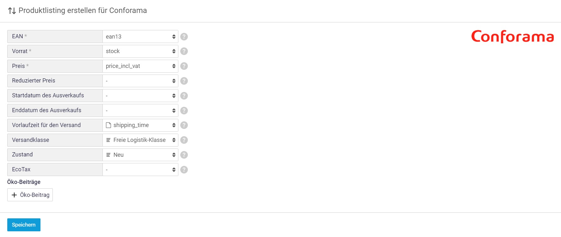561x237 pixels.
Task: Open the help tooltip for Vorrat
Action: coord(184,51)
